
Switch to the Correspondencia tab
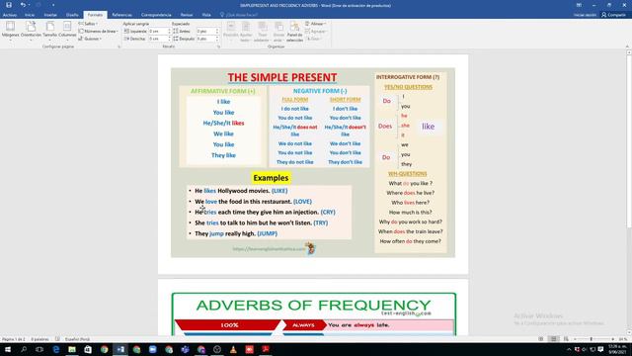point(156,15)
